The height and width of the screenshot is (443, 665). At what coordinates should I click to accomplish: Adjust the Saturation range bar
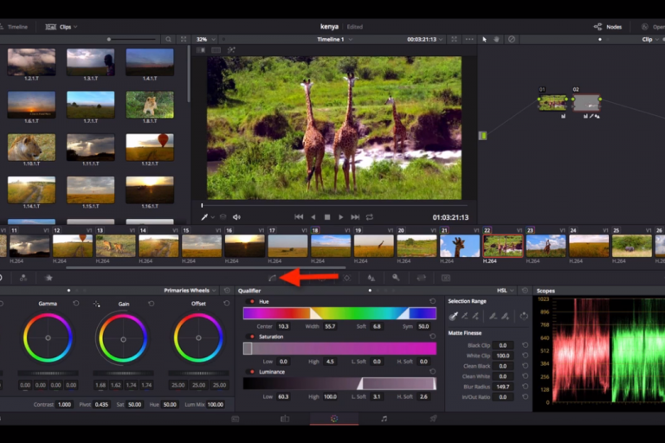339,349
